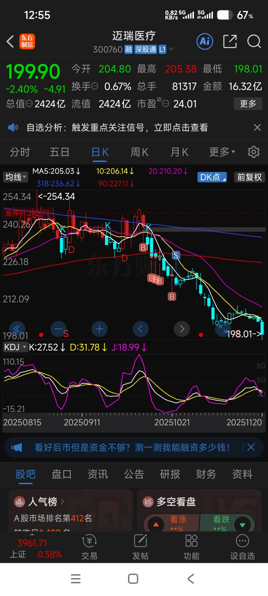Open the 均线 indicator dropdown
Image resolution: width=268 pixels, height=596 pixels.
click(15, 177)
